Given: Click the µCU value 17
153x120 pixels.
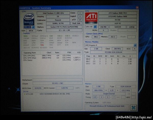Looking at the screenshot, I should point(80,20).
